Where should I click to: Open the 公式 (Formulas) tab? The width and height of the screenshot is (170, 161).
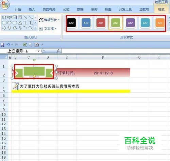tap(66, 9)
